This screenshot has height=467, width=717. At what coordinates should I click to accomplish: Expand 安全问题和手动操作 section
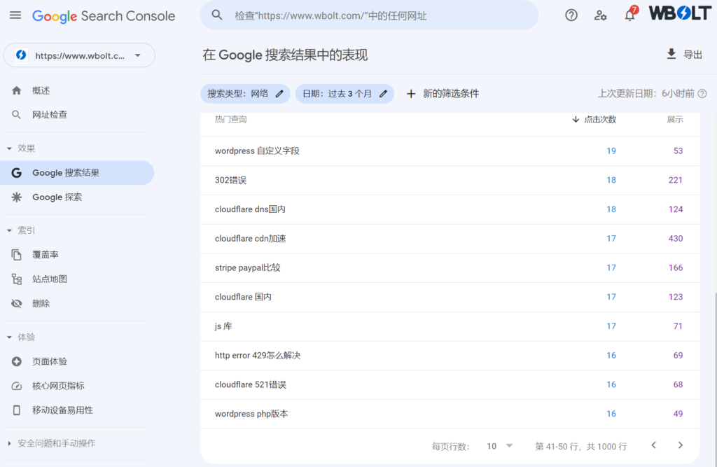click(x=10, y=443)
